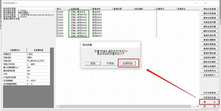
Task: Click the 通道处理复制 button
Action: pyautogui.click(x=210, y=44)
